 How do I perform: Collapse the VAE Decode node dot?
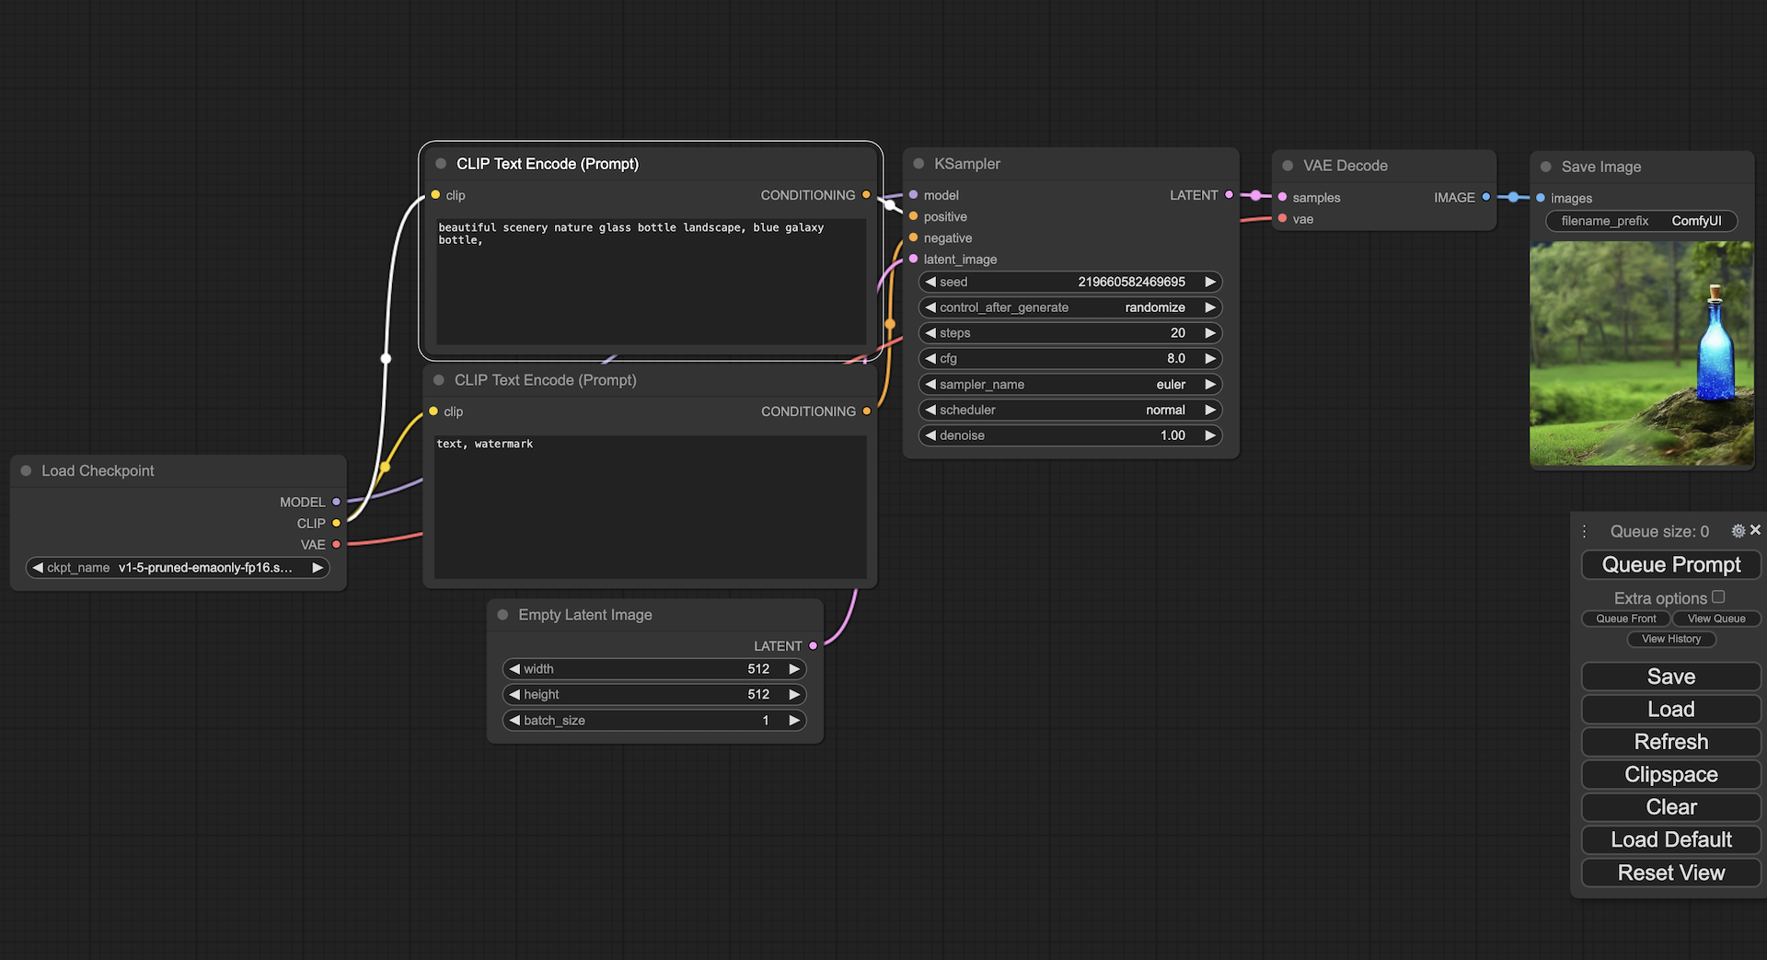coord(1288,166)
